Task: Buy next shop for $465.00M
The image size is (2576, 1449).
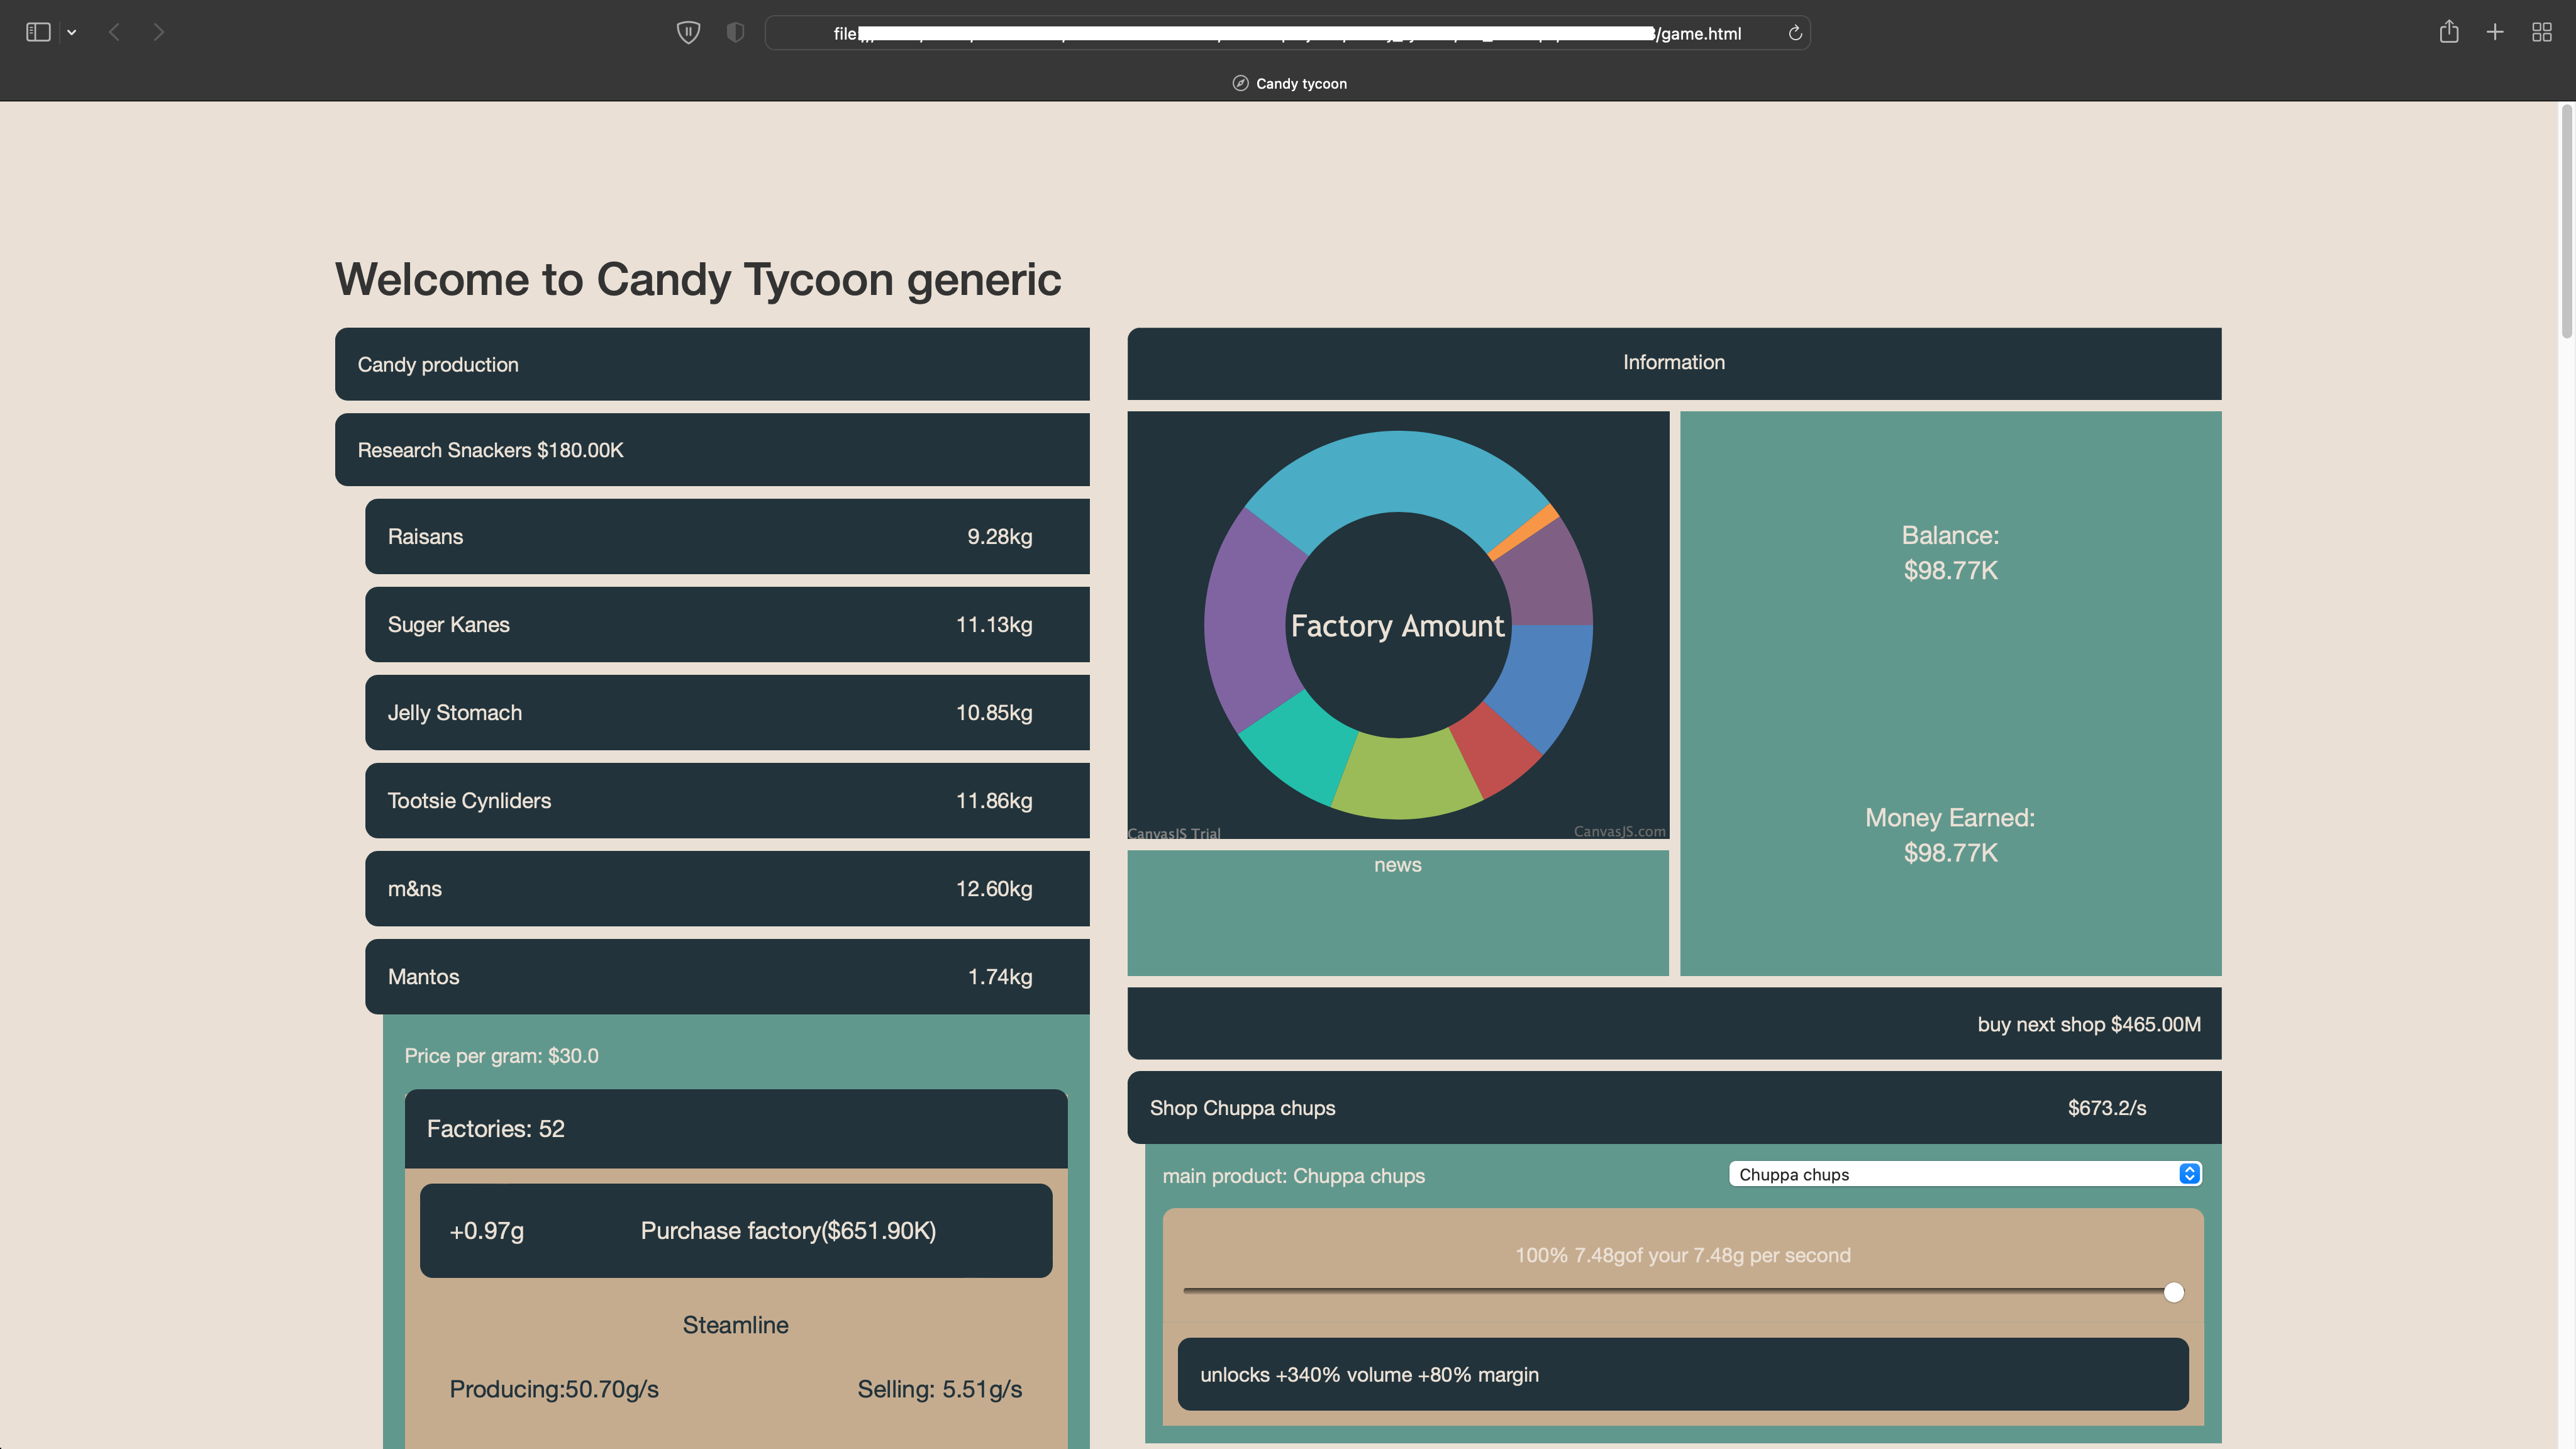Action: 1674,1024
